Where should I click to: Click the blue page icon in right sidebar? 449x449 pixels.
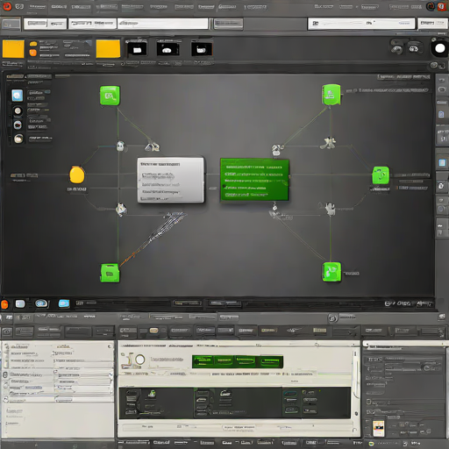coord(441,114)
